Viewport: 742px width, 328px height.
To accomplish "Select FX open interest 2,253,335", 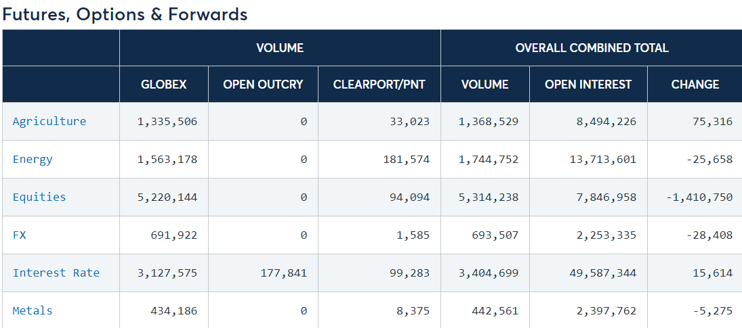I will 606,235.
